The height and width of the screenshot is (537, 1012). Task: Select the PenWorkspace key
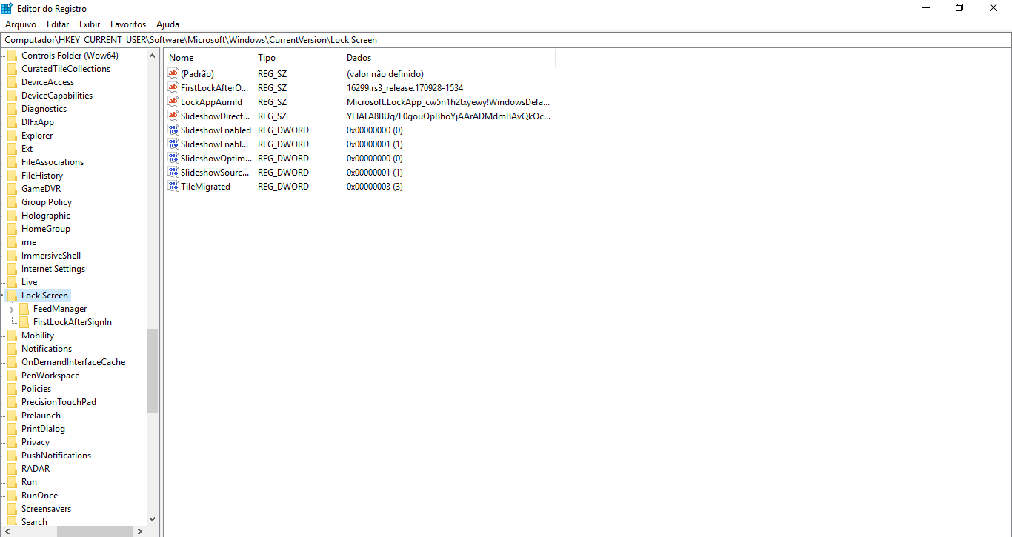(x=50, y=376)
